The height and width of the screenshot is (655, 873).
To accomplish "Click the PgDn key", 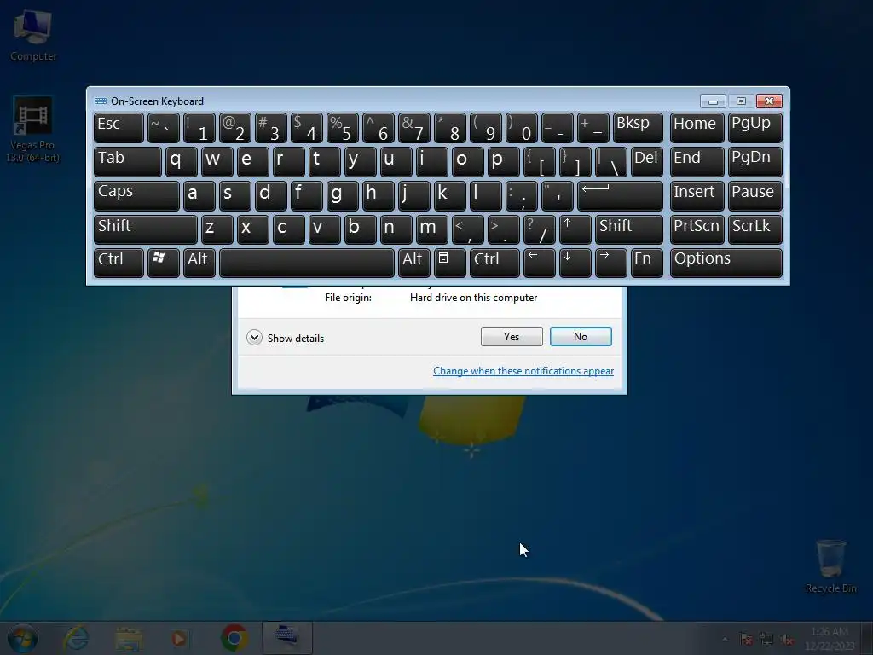I will [755, 161].
